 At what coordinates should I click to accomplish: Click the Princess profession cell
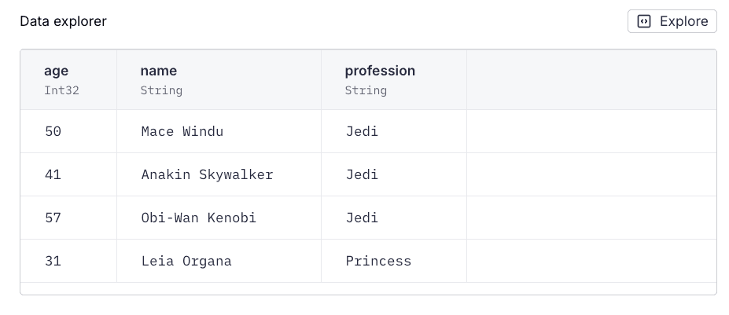(x=378, y=261)
